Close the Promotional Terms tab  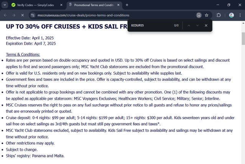[x=118, y=5]
